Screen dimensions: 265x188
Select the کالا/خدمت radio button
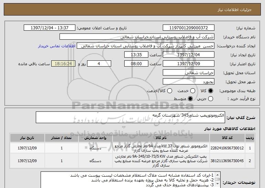pos(170,91)
